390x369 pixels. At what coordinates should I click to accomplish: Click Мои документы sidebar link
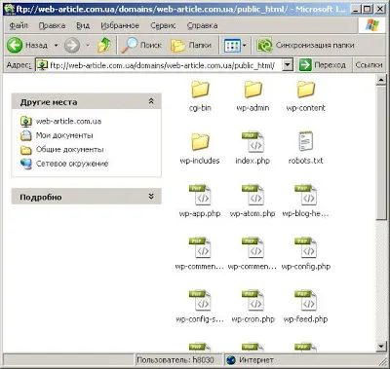(64, 135)
